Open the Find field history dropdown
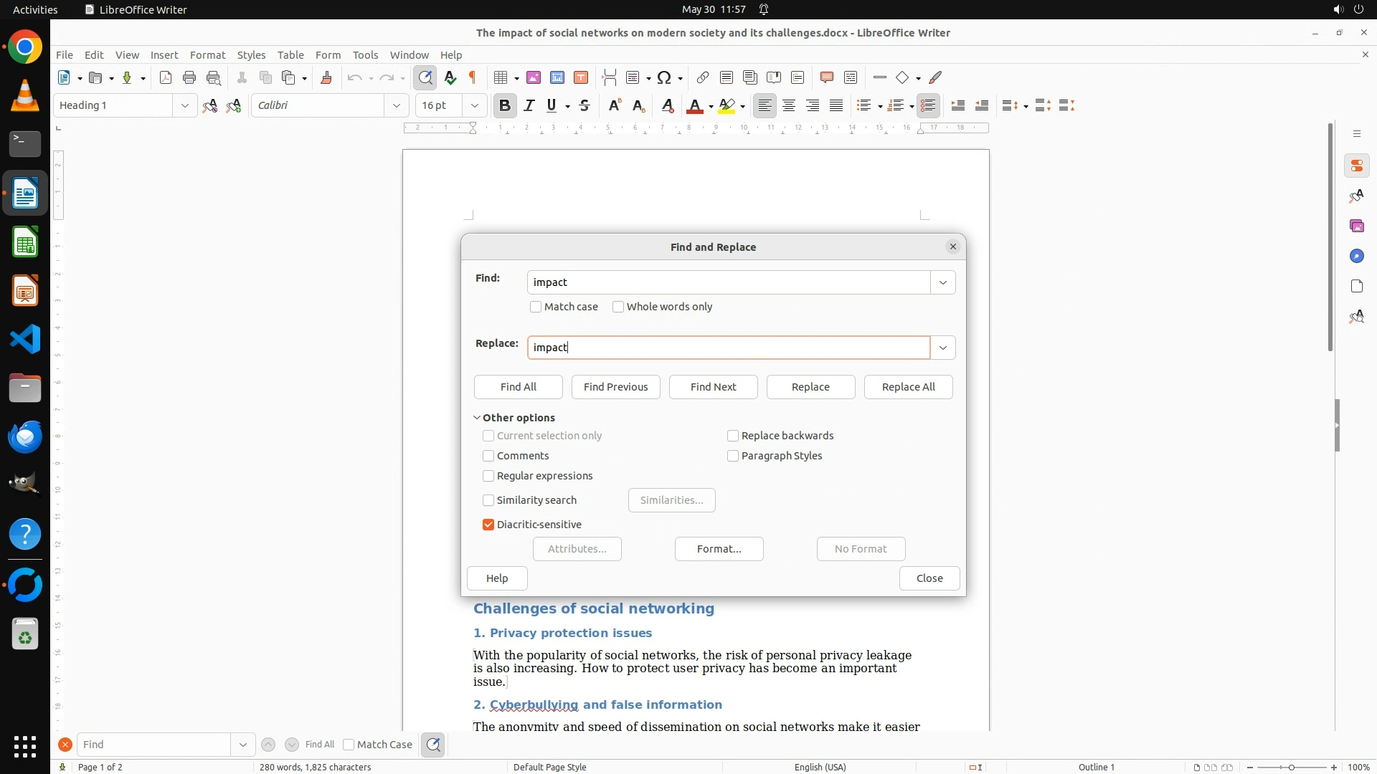 [x=942, y=282]
